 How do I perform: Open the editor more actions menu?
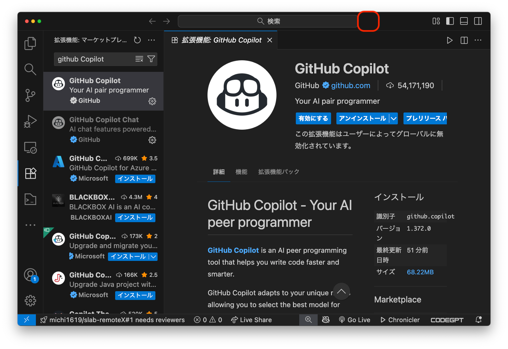click(478, 40)
